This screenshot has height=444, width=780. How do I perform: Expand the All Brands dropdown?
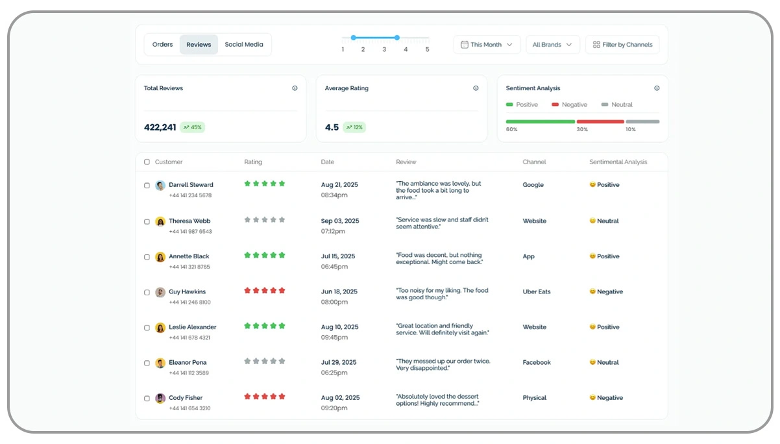pos(553,44)
